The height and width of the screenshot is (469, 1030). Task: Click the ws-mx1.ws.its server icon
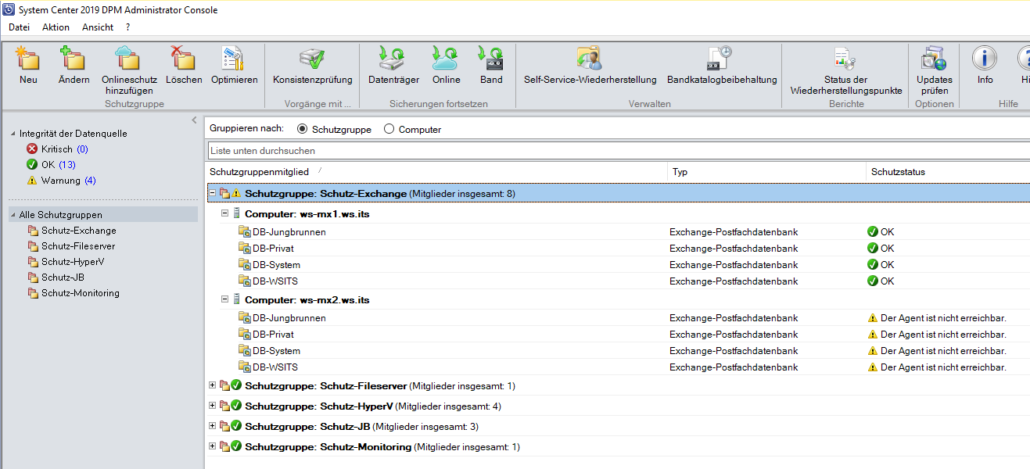236,213
